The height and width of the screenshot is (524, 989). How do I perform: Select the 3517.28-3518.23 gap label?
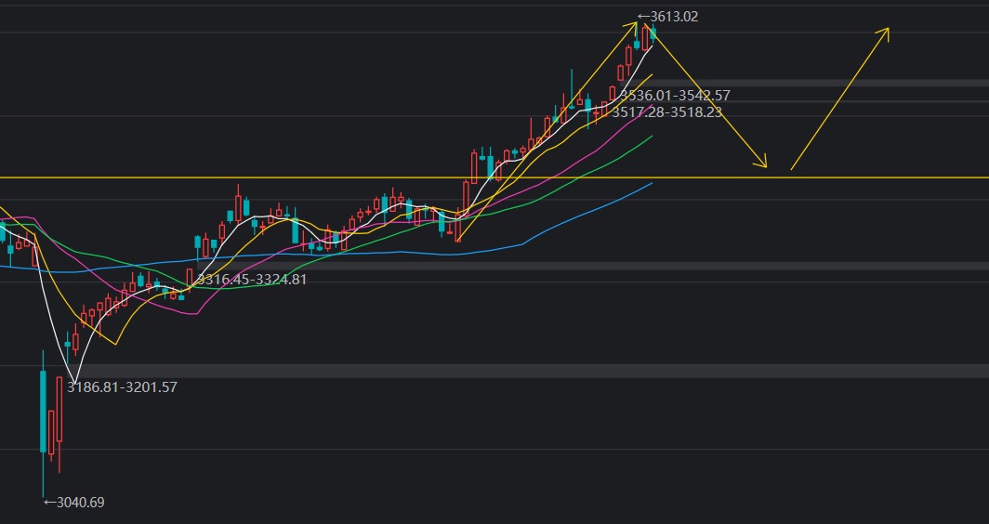point(666,112)
